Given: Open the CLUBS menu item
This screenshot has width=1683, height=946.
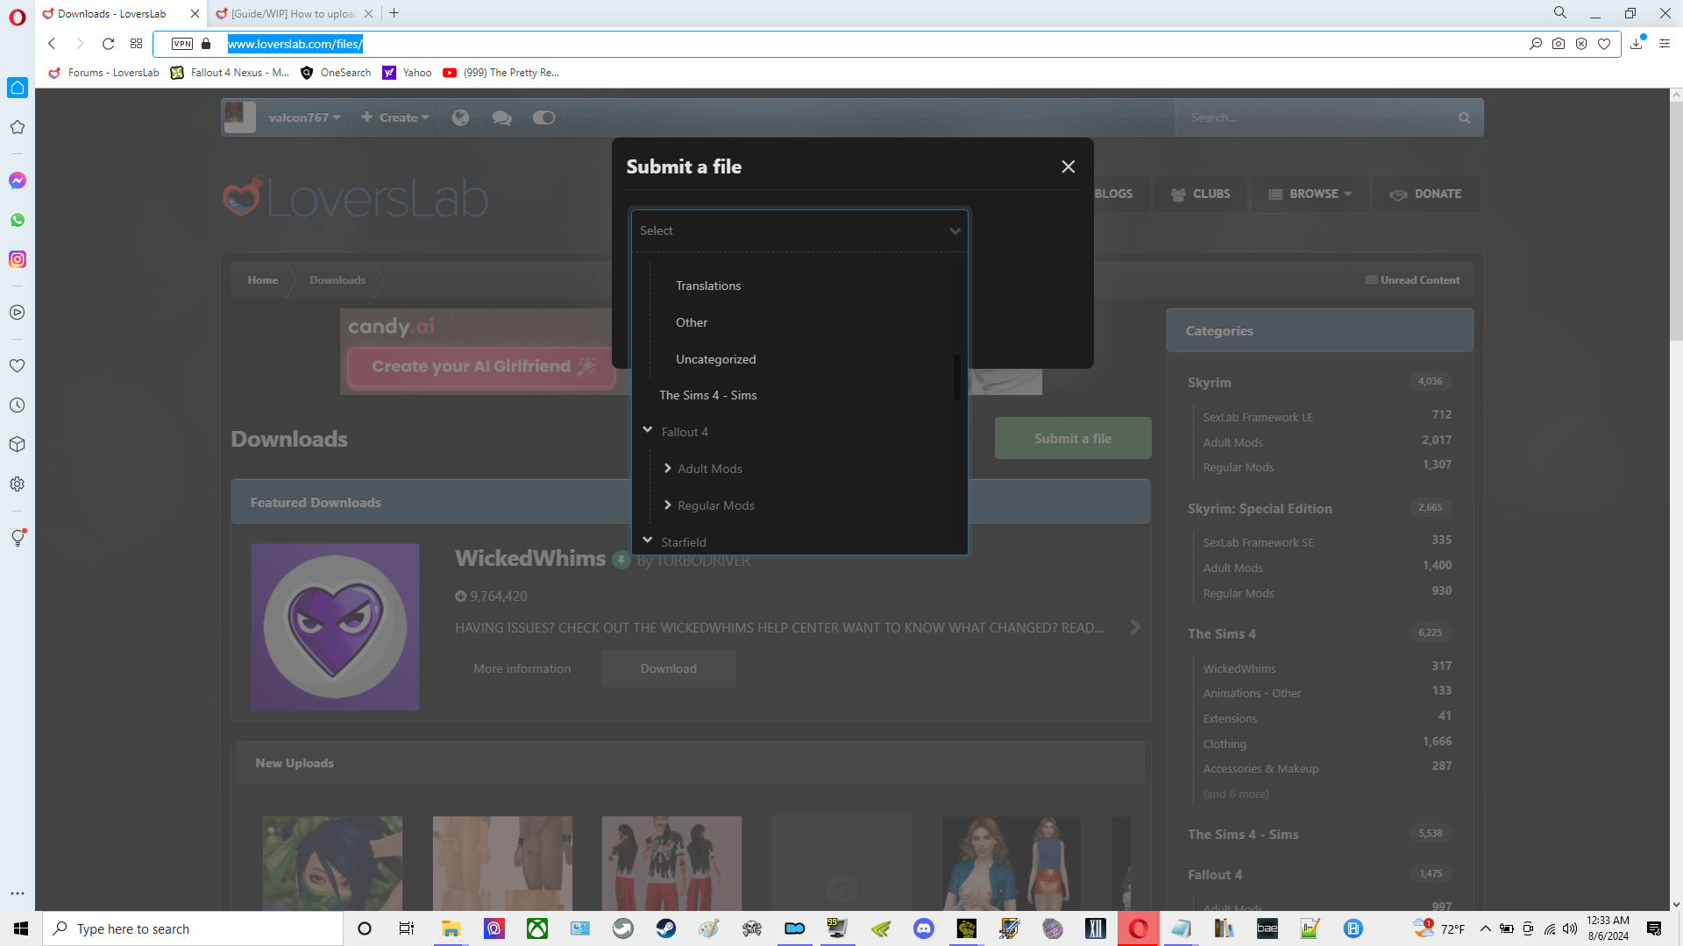Looking at the screenshot, I should click(x=1201, y=194).
